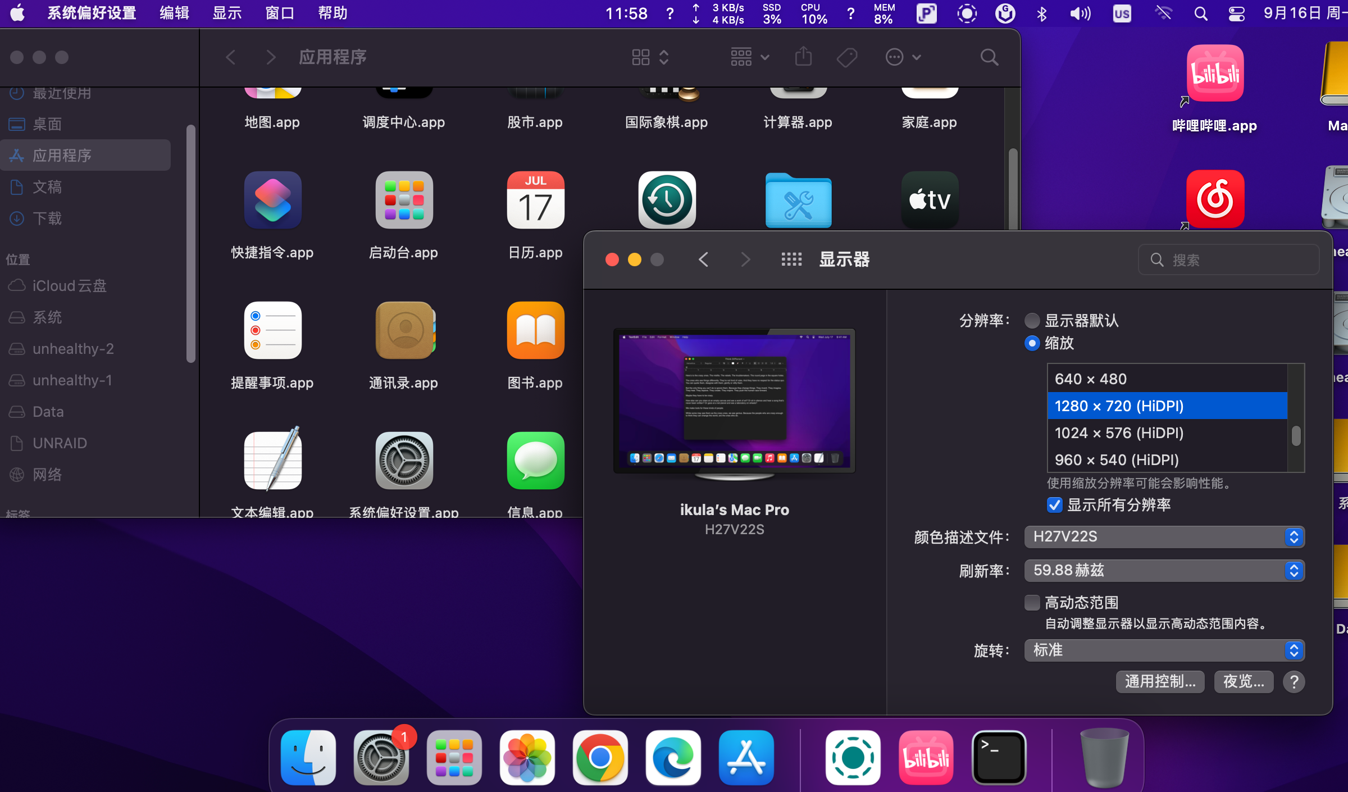Viewport: 1348px width, 792px height.
Task: Click the Time Machine app icon
Action: [667, 201]
